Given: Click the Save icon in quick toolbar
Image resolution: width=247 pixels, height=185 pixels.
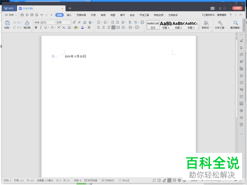Looking at the screenshot, I should [x=22, y=15].
